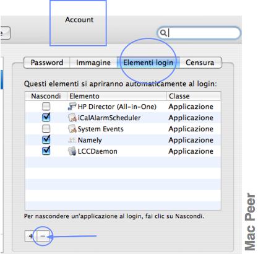Select the Elementi login tab
258x254 pixels.
click(148, 63)
